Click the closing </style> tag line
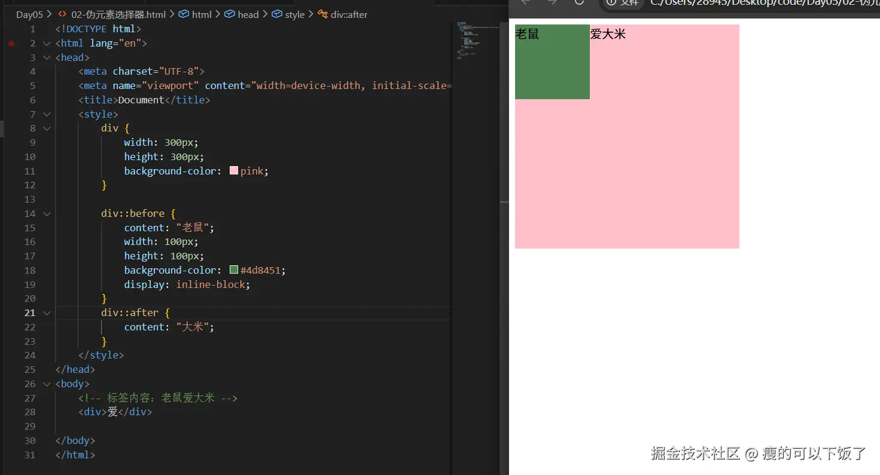 pos(101,356)
